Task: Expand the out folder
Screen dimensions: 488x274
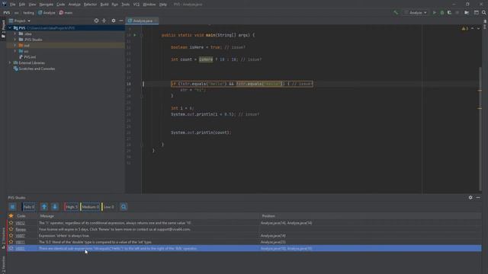Action: [14, 46]
